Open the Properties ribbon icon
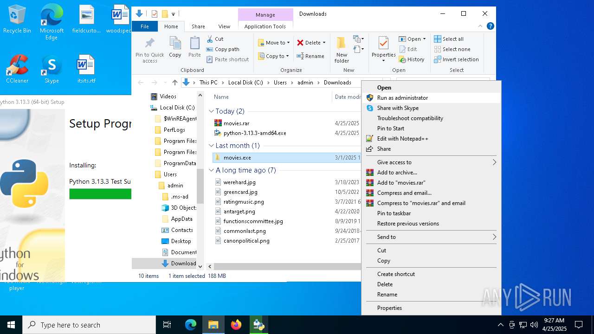The height and width of the screenshot is (334, 594). tap(383, 44)
